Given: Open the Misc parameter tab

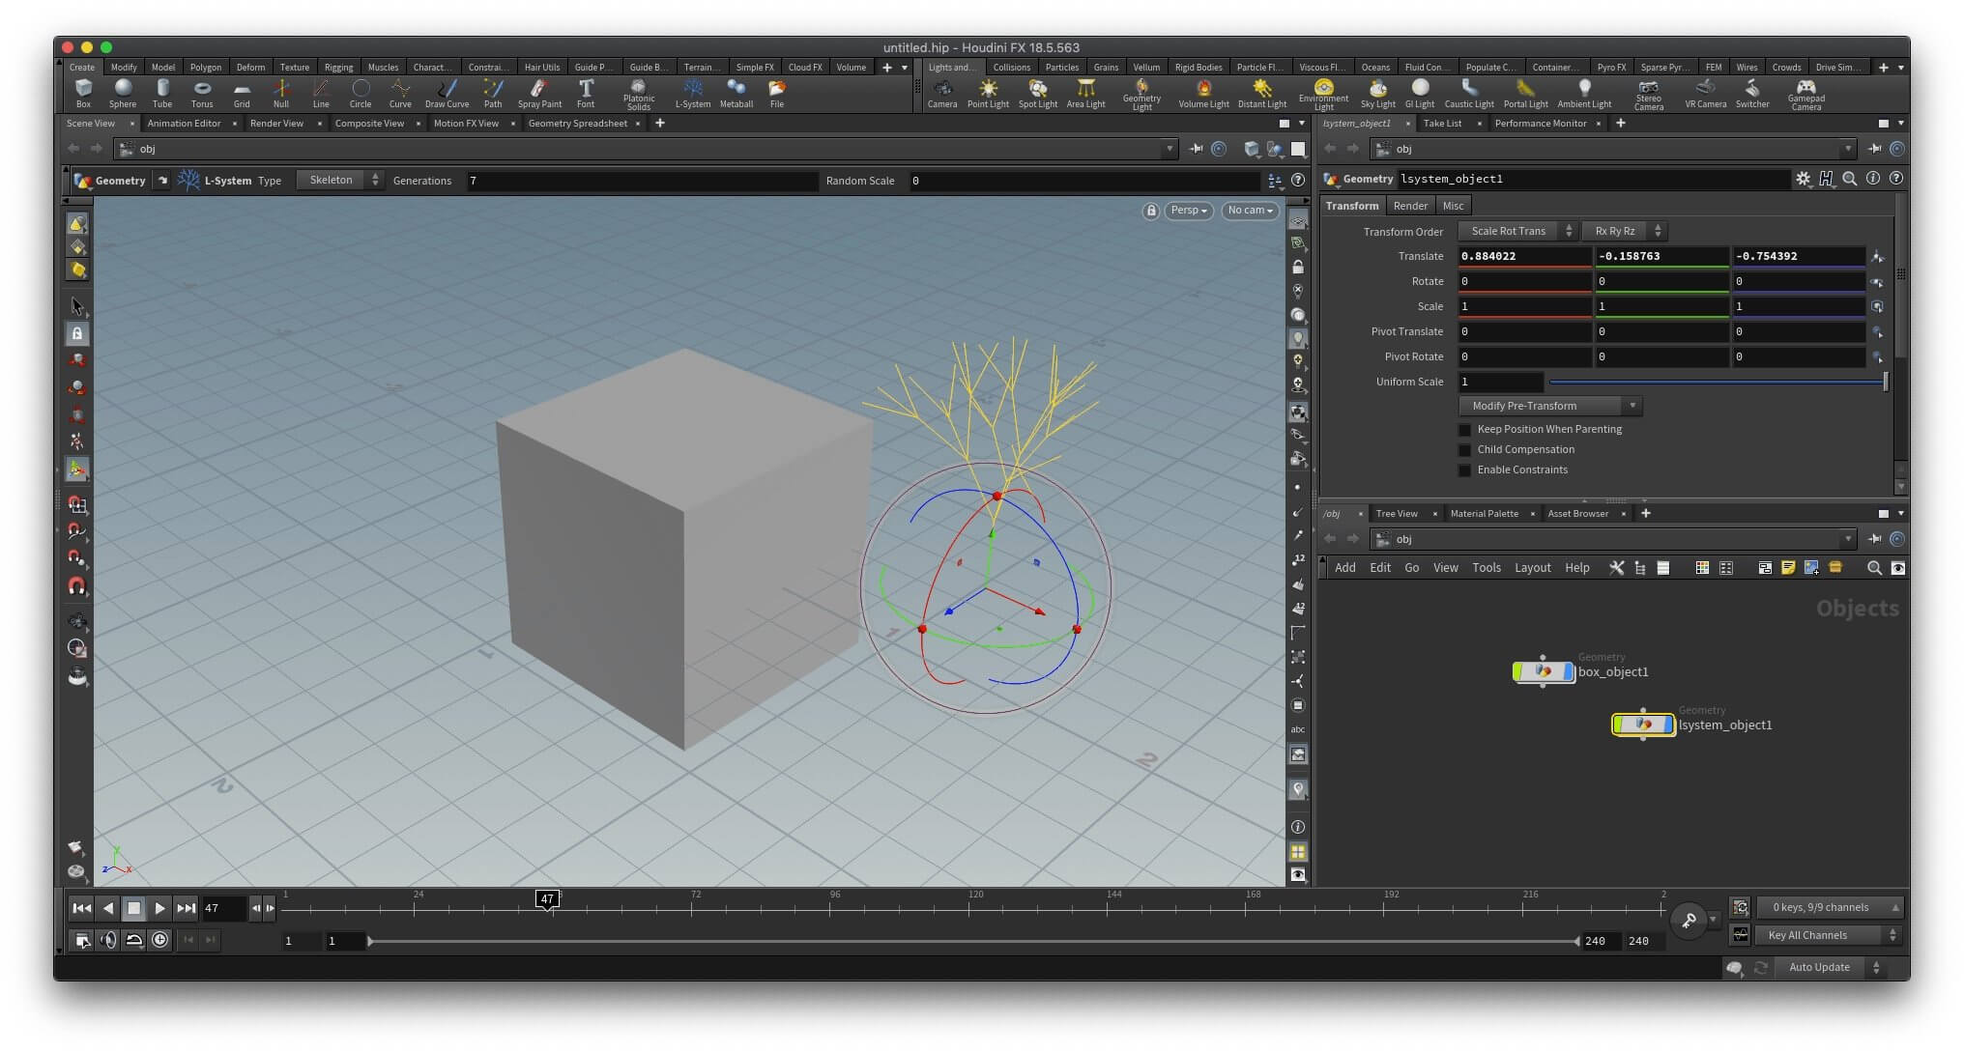Looking at the screenshot, I should click(1453, 206).
